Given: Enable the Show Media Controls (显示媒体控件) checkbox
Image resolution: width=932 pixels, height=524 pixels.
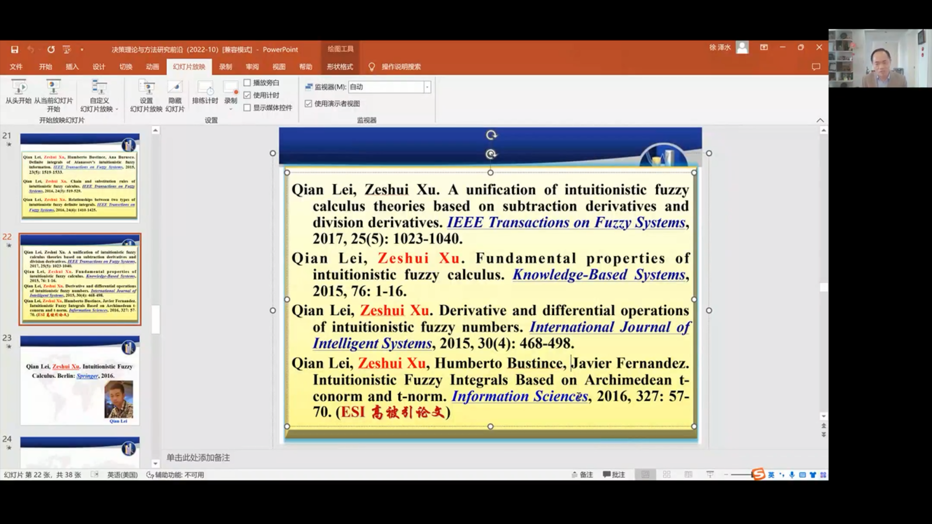Looking at the screenshot, I should 247,108.
